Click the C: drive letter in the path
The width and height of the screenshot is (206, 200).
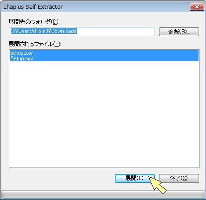13,31
